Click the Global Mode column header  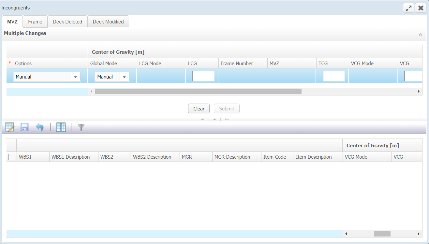click(112, 64)
